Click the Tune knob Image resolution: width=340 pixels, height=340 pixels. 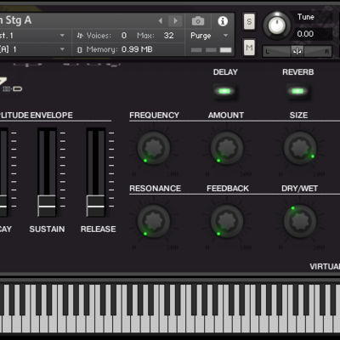pos(277,25)
